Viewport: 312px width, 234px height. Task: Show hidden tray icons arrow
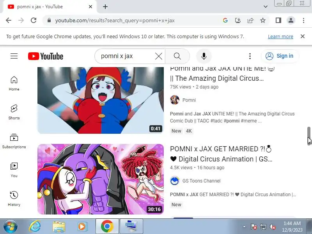pyautogui.click(x=245, y=227)
